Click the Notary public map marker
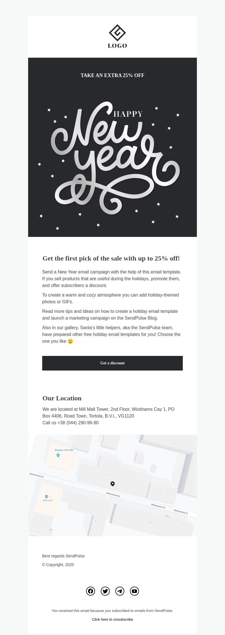 (x=46, y=497)
